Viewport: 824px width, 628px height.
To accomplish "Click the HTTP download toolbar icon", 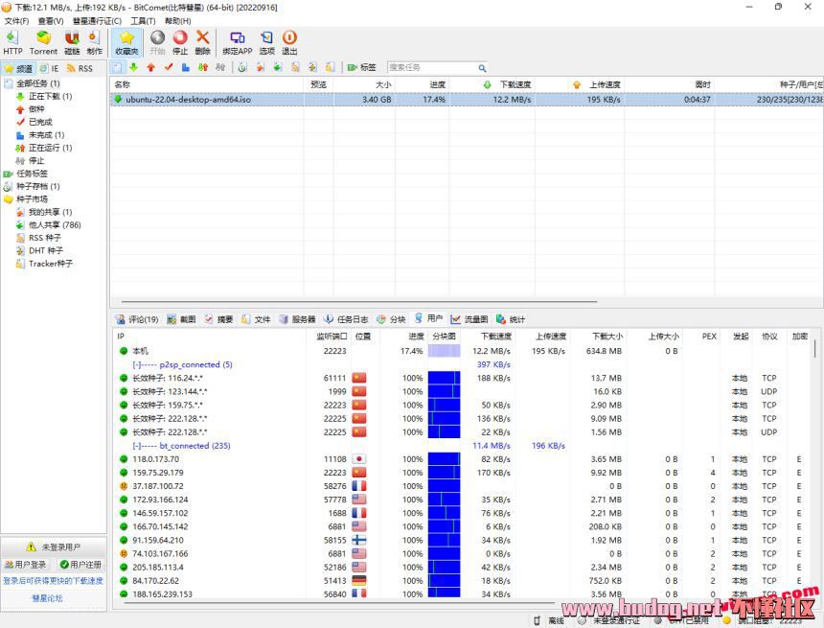I will coord(12,42).
